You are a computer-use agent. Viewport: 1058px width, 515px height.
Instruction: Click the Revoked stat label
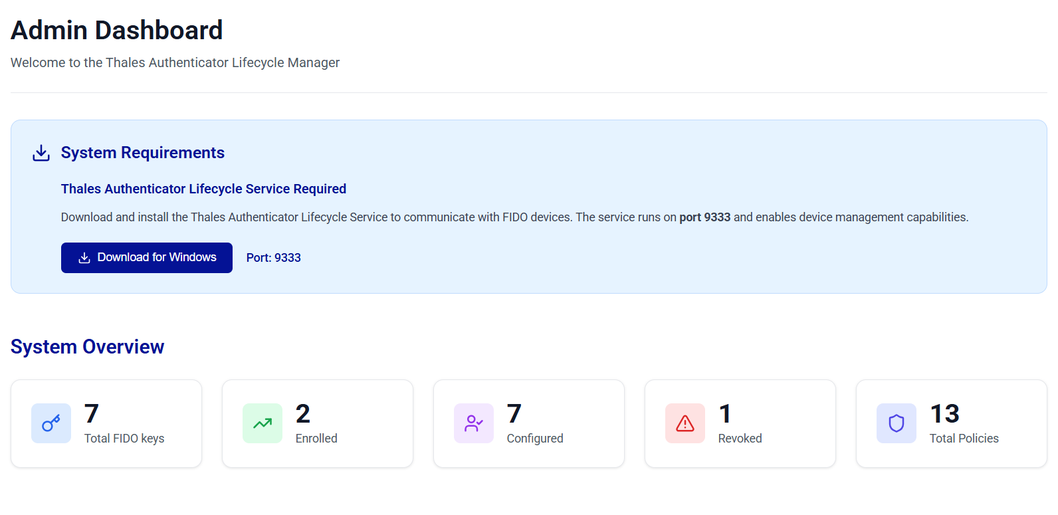(740, 439)
